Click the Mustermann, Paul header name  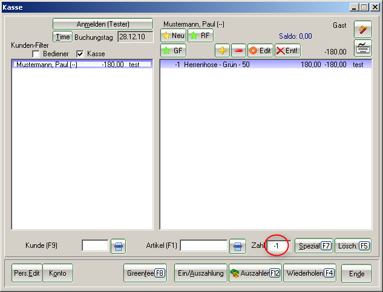[194, 24]
